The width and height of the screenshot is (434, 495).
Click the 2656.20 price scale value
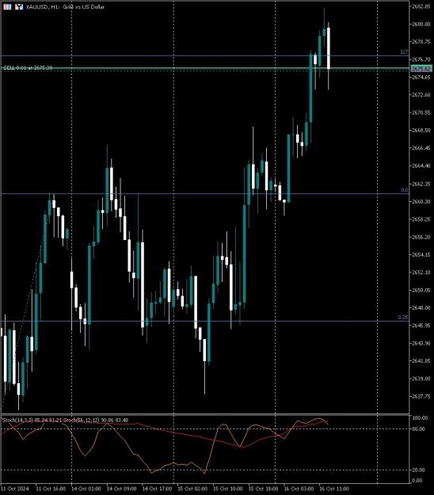pos(421,237)
